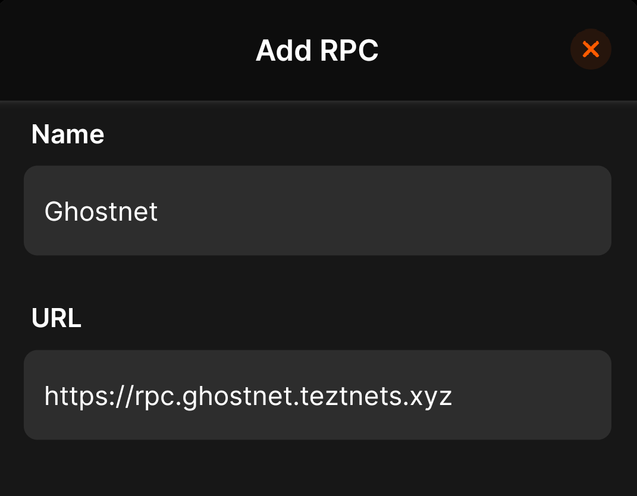Screen dimensions: 637x496
Task: Focus the URL input field
Action: coord(318,395)
